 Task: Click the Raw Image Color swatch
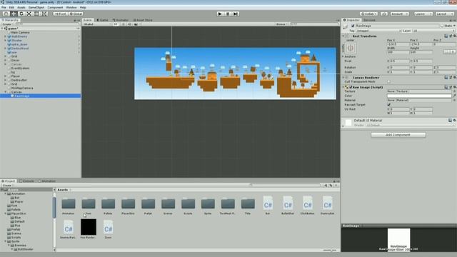(419, 96)
